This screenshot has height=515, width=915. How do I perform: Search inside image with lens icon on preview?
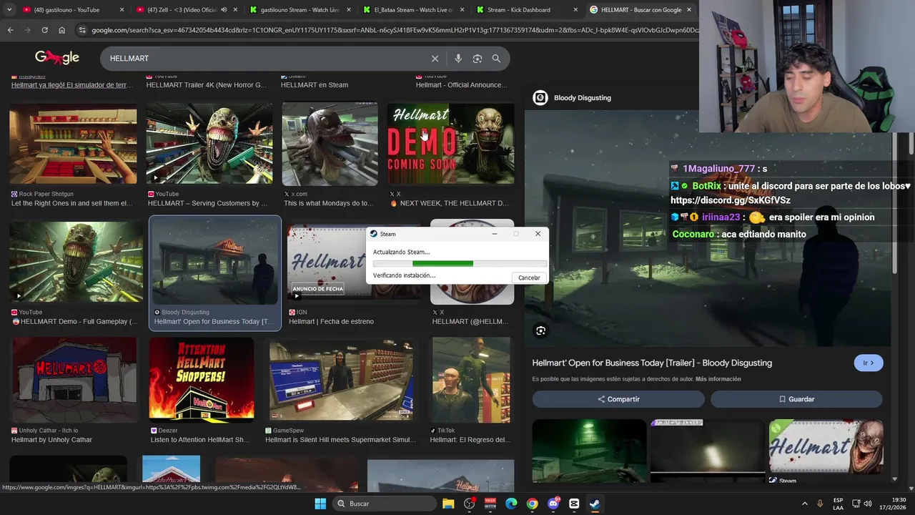pyautogui.click(x=540, y=330)
